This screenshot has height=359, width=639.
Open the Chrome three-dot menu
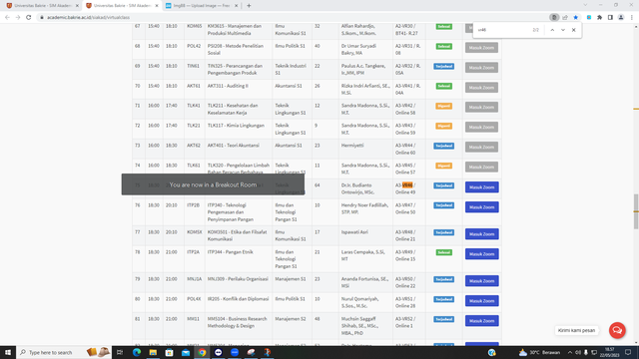632,18
